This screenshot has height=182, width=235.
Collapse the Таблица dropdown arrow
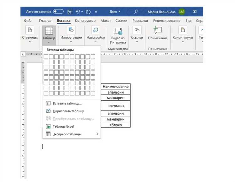(49, 42)
